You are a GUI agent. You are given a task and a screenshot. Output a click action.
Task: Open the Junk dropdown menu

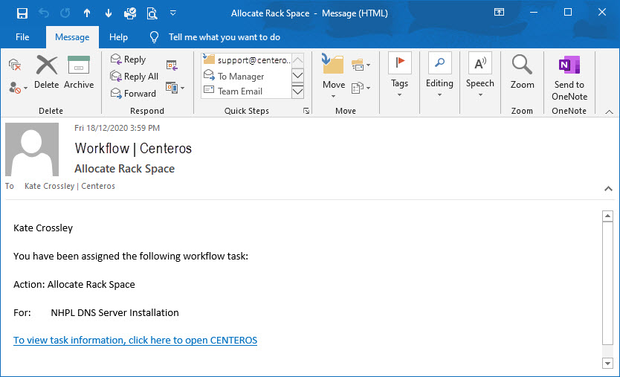click(x=18, y=88)
